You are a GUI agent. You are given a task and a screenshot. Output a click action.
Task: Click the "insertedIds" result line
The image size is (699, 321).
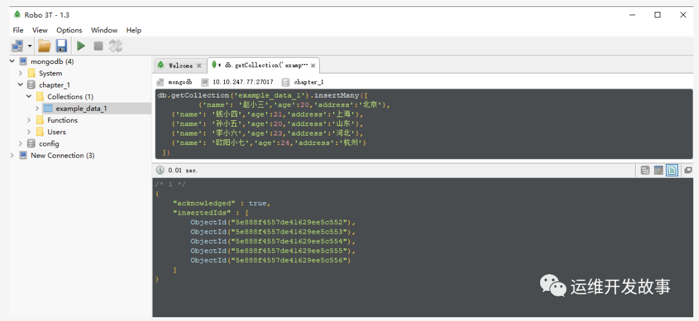210,213
